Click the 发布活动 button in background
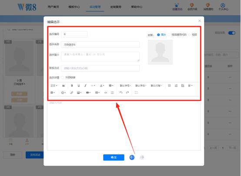 pyautogui.click(x=35, y=155)
